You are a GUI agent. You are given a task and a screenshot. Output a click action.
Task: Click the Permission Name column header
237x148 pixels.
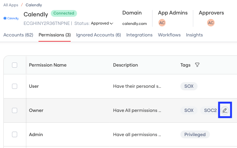(47, 65)
